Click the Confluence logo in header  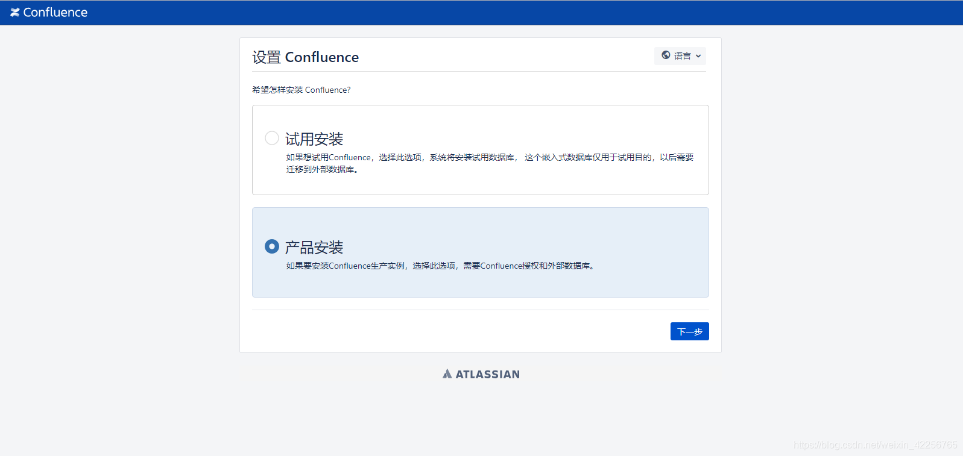pyautogui.click(x=49, y=12)
